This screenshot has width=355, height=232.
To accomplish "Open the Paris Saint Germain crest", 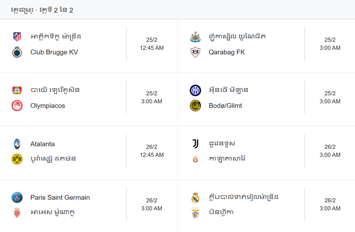I will (17, 197).
